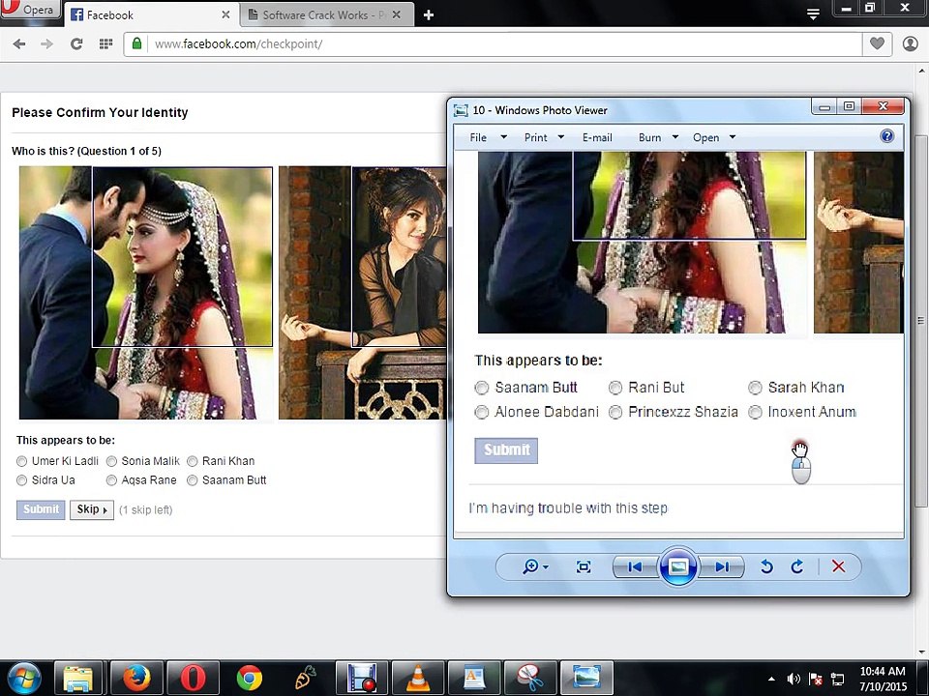Open Photo Viewer File menu
Viewport: 929px width, 696px height.
(x=488, y=137)
